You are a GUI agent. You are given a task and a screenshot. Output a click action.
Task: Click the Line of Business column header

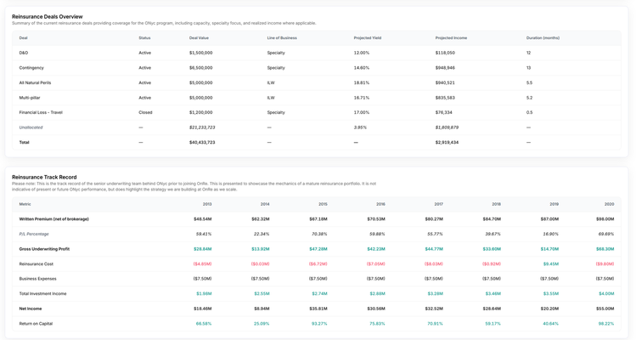pyautogui.click(x=282, y=38)
